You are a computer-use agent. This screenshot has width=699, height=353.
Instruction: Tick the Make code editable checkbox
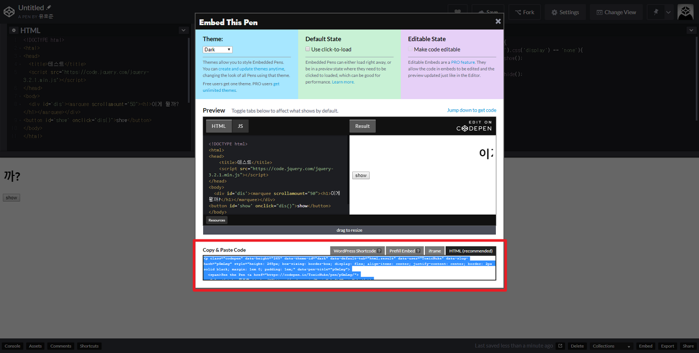coord(411,49)
